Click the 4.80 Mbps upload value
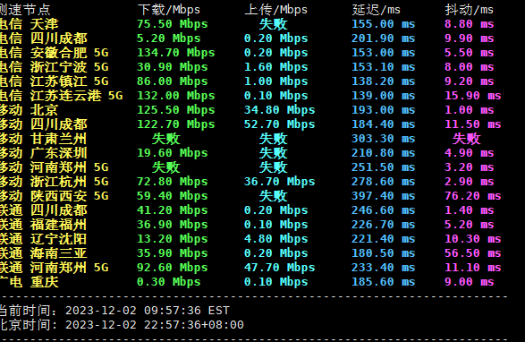525x342 pixels. [x=275, y=239]
